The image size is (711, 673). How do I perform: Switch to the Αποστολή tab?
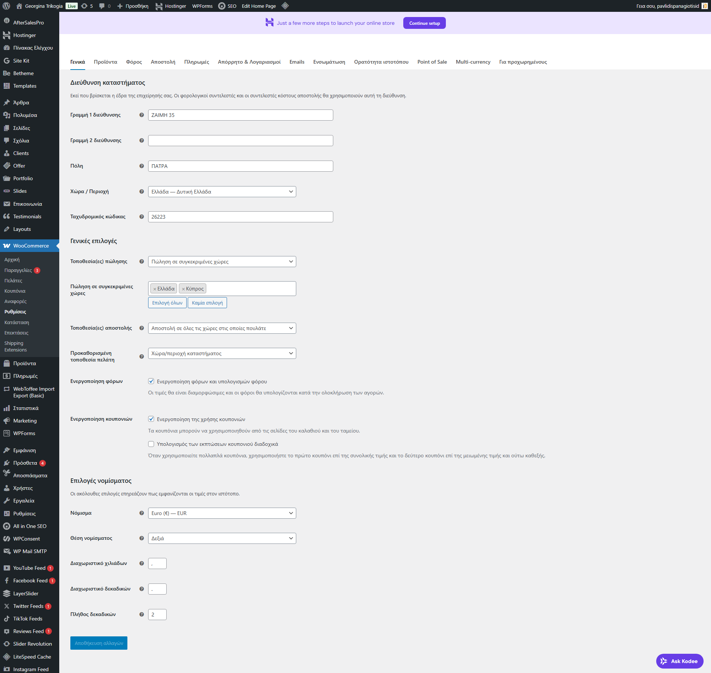163,62
